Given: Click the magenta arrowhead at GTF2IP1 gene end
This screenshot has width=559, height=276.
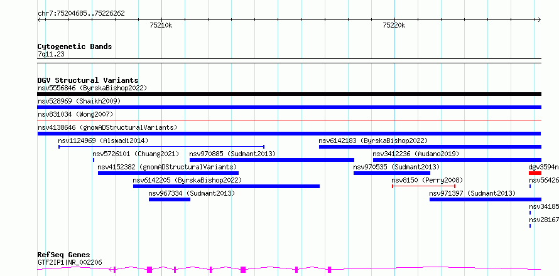Looking at the screenshot, I should point(111,269).
